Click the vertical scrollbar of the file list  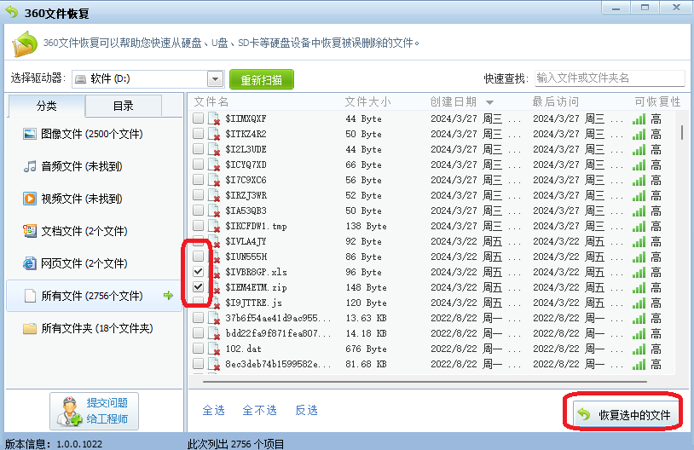[681, 132]
